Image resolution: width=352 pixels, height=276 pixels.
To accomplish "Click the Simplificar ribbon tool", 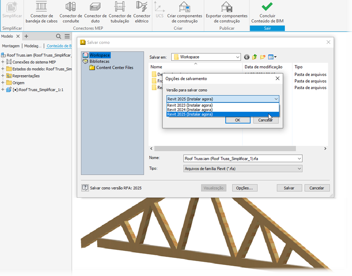I will 12,10.
